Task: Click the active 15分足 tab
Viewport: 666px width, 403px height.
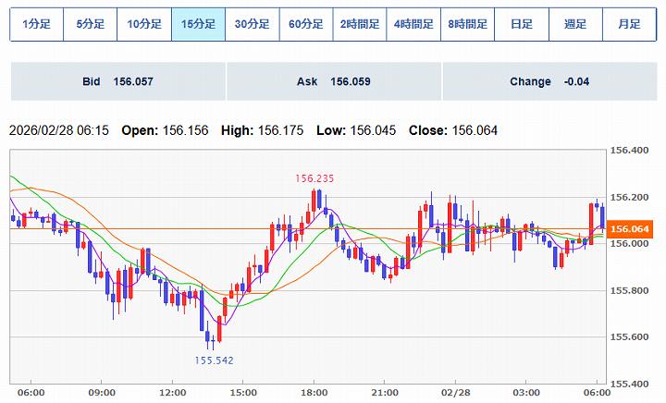Action: (198, 25)
